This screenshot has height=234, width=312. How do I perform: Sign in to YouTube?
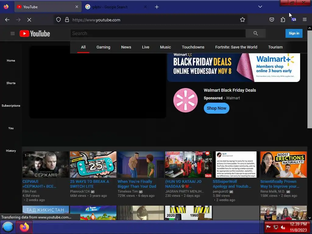(294, 33)
